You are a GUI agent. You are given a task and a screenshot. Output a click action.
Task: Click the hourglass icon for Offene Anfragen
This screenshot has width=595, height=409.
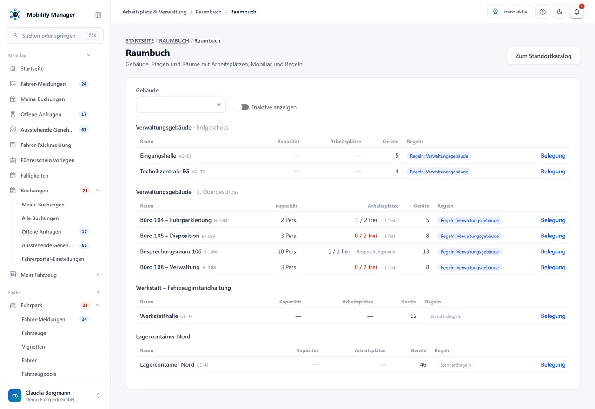click(13, 114)
